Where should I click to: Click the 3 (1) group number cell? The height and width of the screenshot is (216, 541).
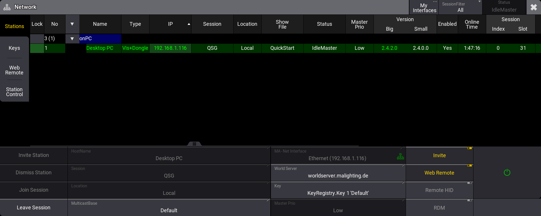(x=54, y=39)
